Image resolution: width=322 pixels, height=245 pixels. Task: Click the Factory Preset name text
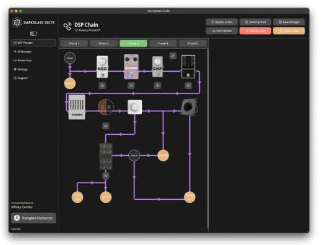89,30
